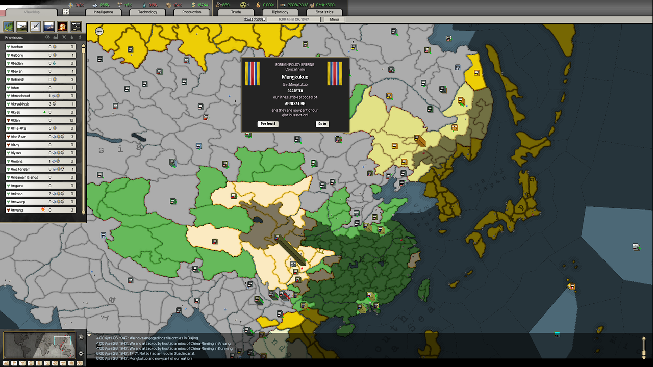Select the terrain map mode icon
The width and height of the screenshot is (653, 367).
pos(6,363)
